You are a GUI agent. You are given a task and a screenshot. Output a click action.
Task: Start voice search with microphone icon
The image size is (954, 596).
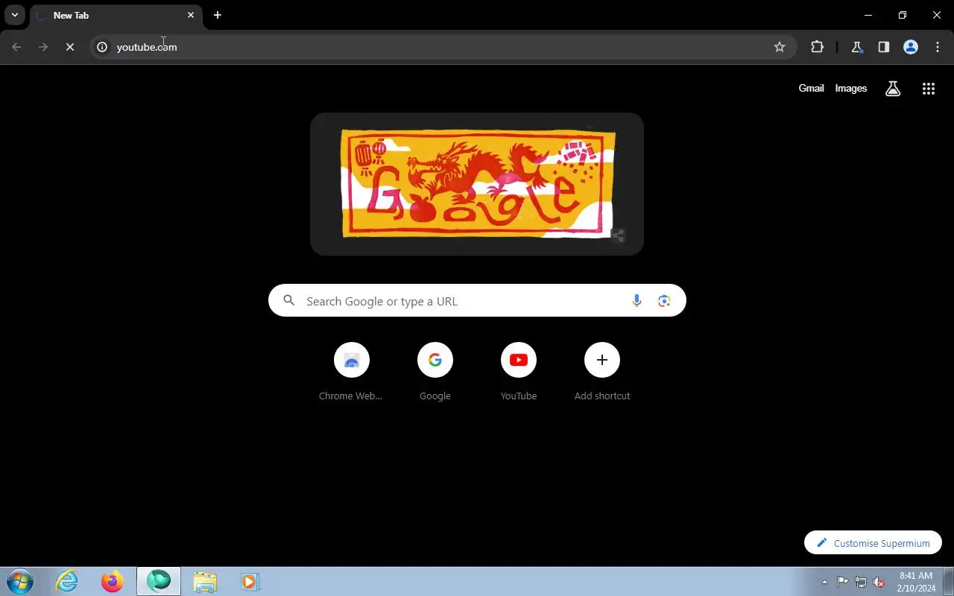pos(636,300)
